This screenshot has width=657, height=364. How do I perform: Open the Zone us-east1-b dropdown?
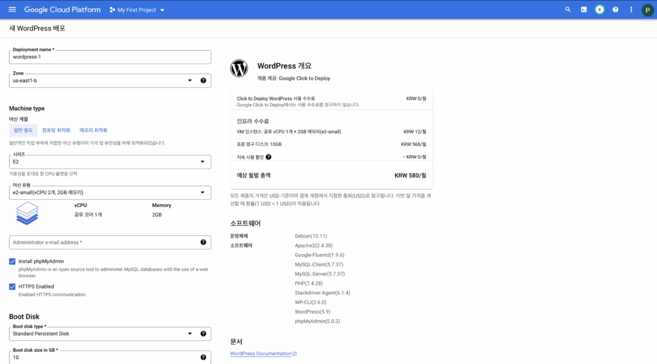pyautogui.click(x=110, y=81)
